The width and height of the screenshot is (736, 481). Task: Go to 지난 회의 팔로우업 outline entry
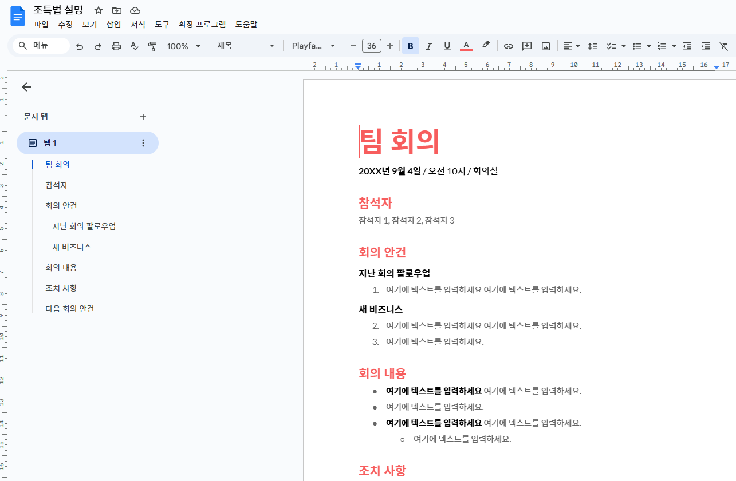click(x=84, y=226)
